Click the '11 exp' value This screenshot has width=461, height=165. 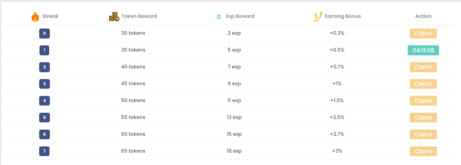point(234,101)
